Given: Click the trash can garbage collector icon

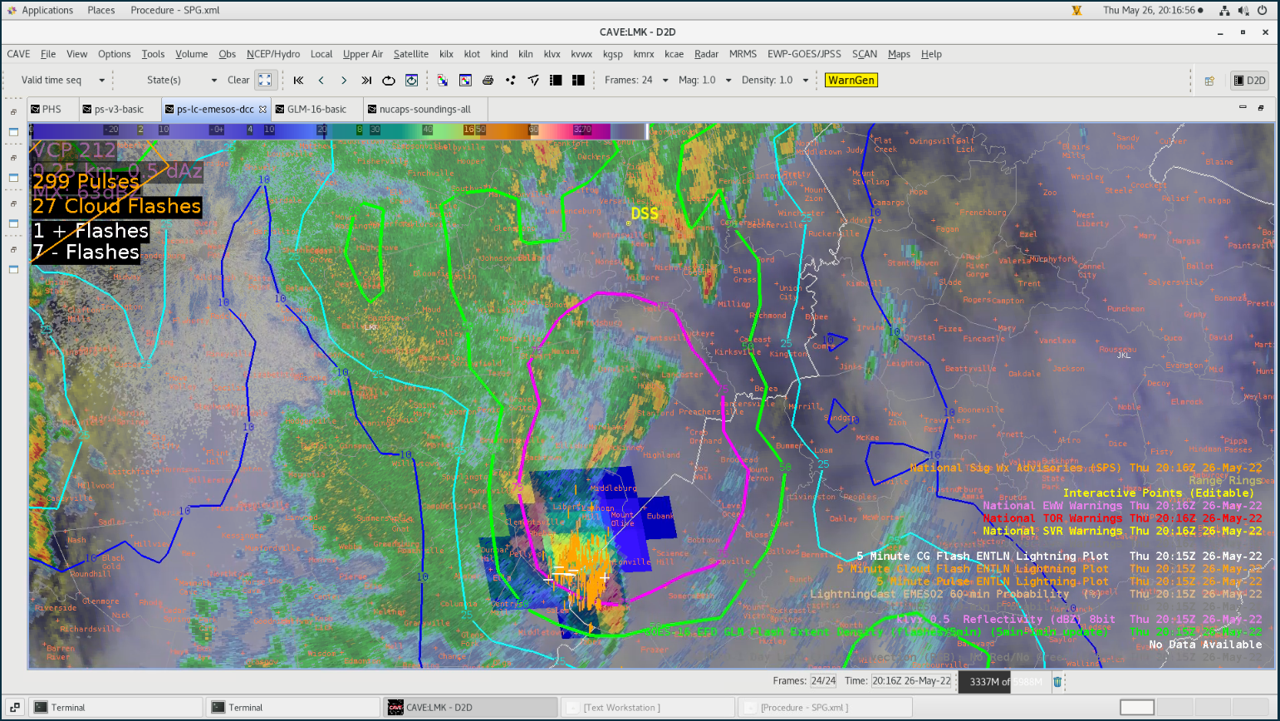Looking at the screenshot, I should pos(1057,682).
